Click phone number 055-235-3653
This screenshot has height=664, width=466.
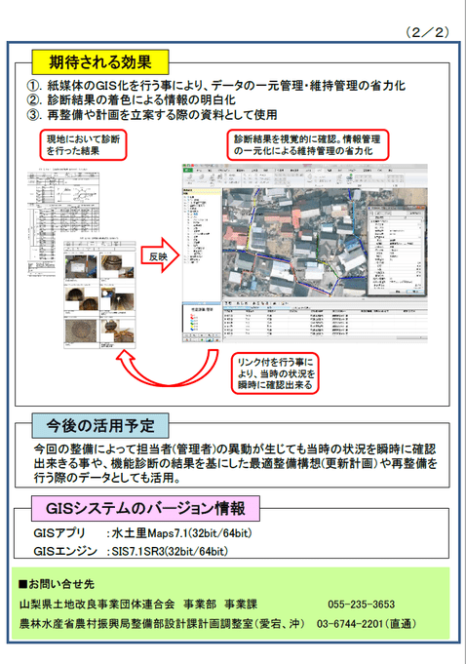[361, 605]
